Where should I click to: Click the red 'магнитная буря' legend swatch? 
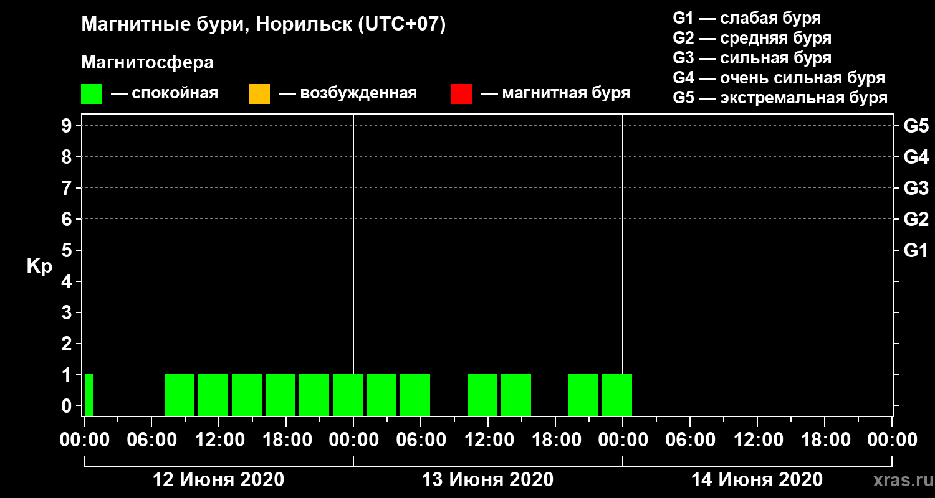point(461,94)
